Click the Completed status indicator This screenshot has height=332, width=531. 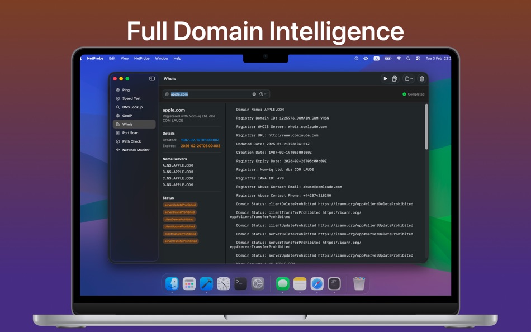click(x=414, y=94)
